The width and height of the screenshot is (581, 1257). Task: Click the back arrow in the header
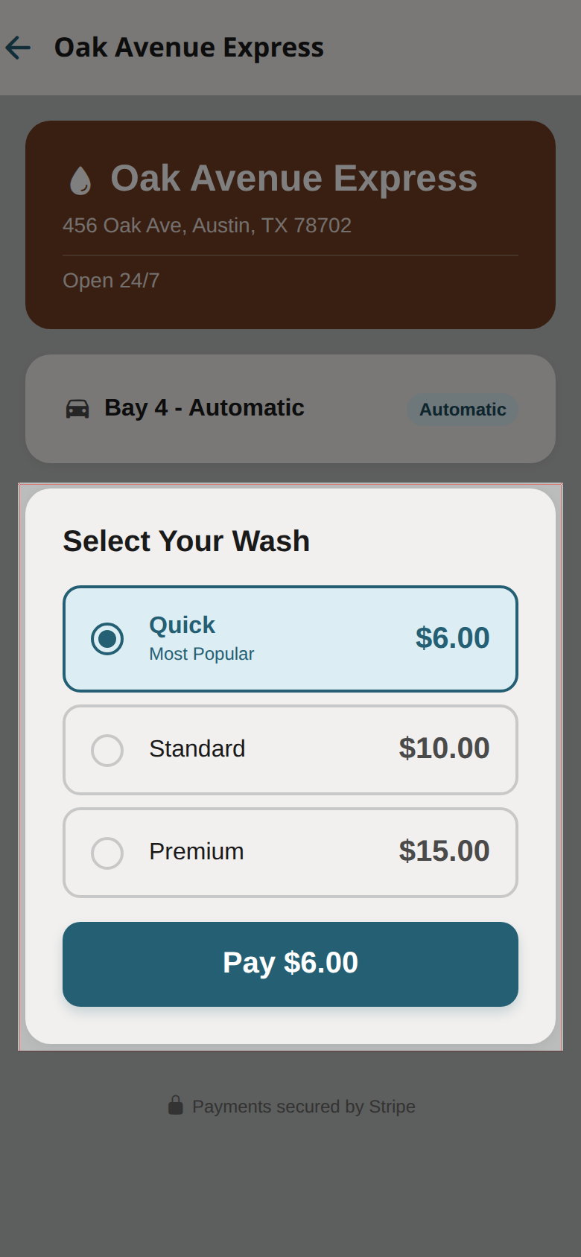click(17, 47)
